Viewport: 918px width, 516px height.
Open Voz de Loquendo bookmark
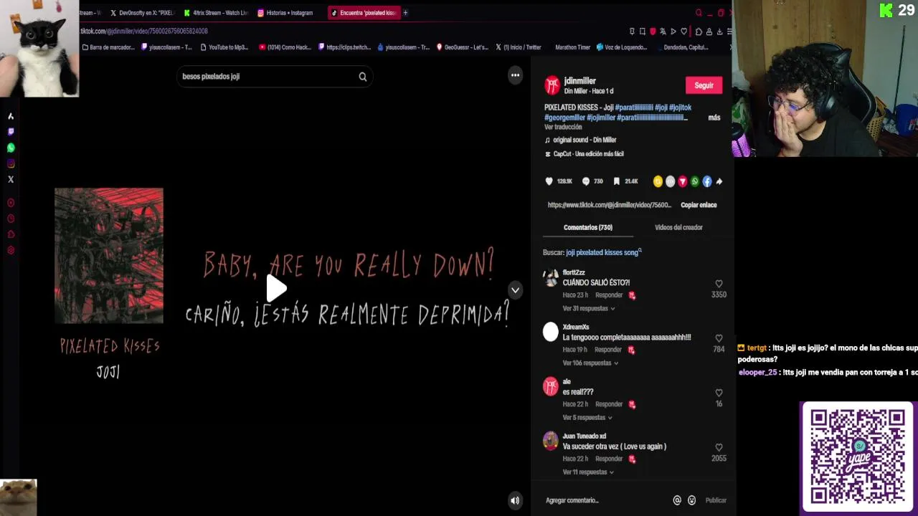[622, 47]
